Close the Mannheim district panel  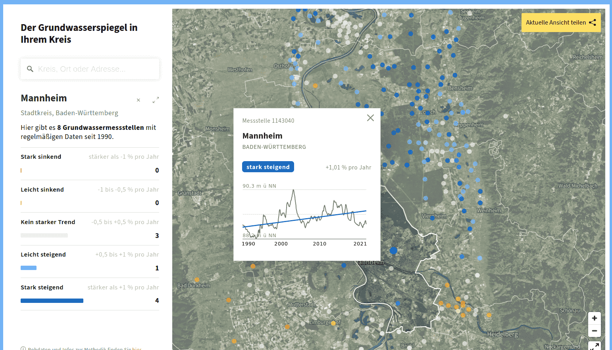click(139, 100)
